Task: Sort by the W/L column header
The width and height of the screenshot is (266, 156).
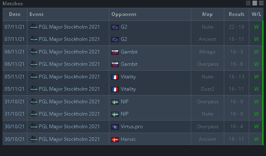Action: point(256,14)
